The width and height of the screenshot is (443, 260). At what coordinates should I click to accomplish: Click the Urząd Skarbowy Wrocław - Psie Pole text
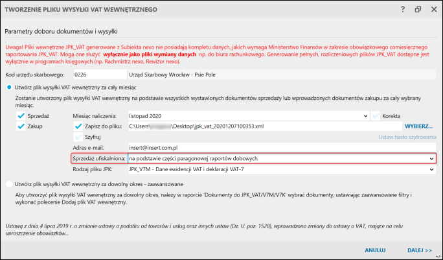point(172,75)
